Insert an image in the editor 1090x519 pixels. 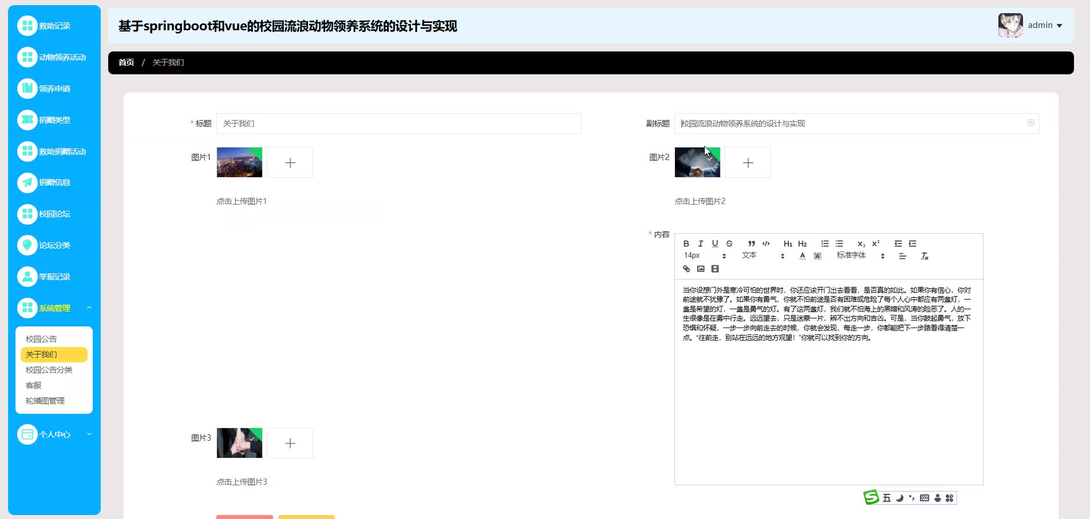[701, 269]
